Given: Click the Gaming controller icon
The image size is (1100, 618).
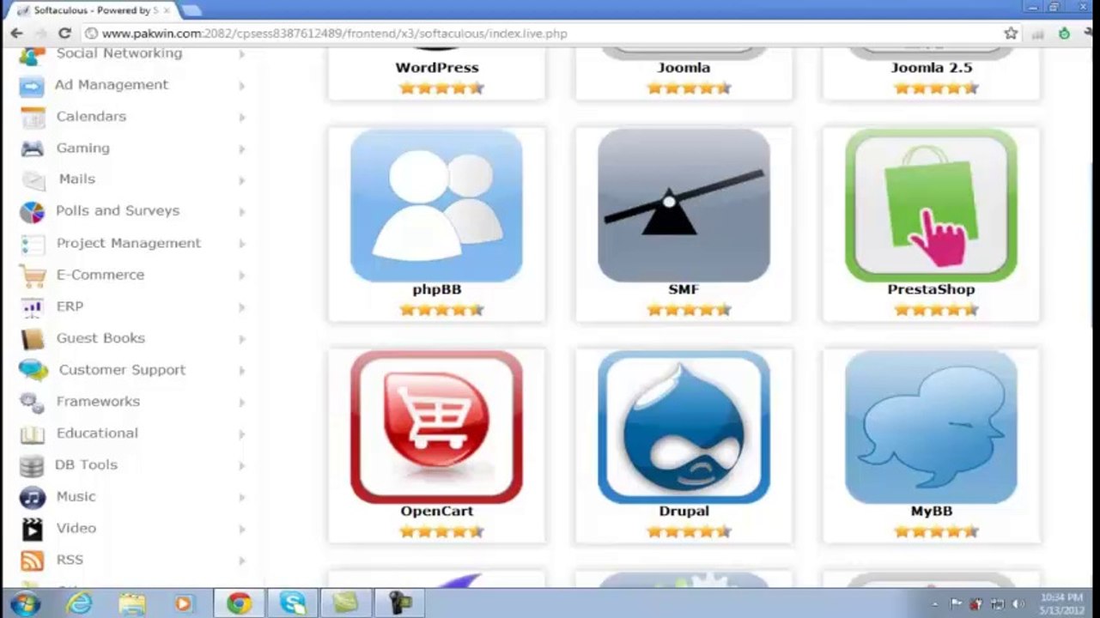Looking at the screenshot, I should tap(32, 148).
